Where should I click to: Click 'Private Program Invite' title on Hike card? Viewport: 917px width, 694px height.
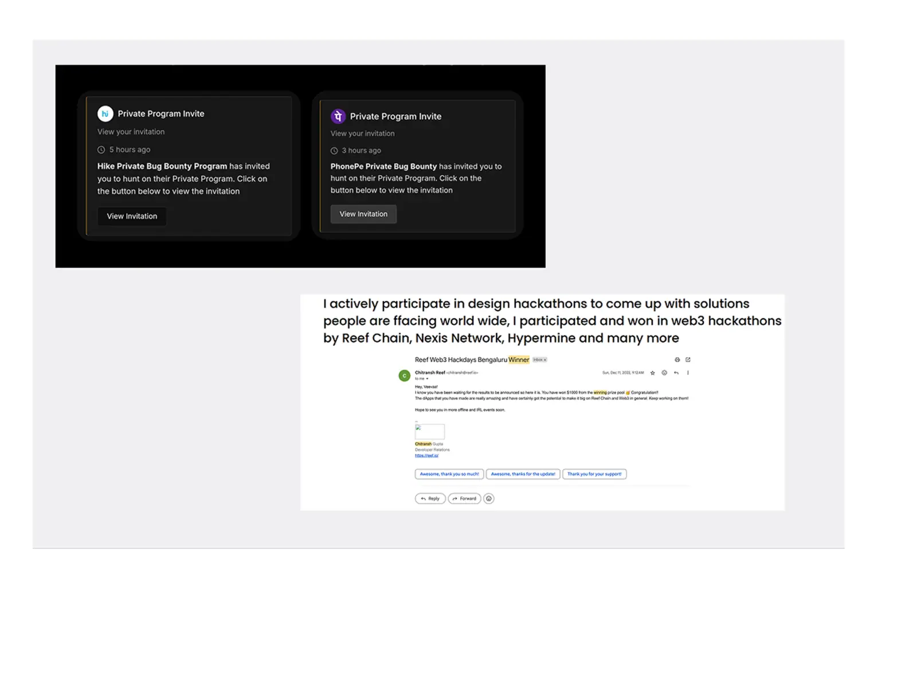point(161,113)
